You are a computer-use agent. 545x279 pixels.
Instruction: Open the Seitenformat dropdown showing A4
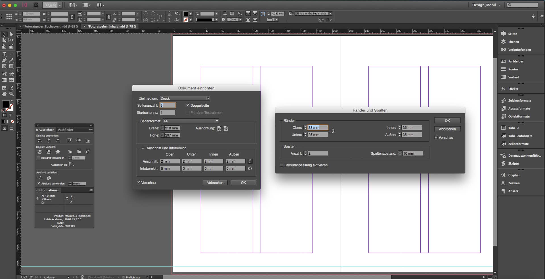[217, 121]
